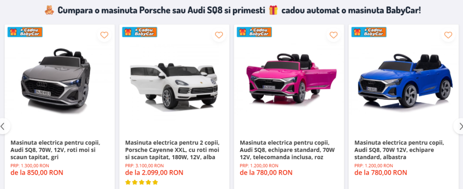Open the pink Audi SQ8 product image
The width and height of the screenshot is (463, 189).
tap(291, 78)
